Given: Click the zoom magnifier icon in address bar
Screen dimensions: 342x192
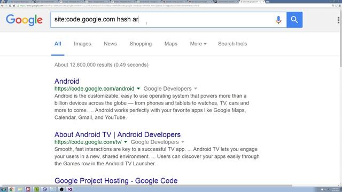Looking at the screenshot, I should (x=333, y=6).
